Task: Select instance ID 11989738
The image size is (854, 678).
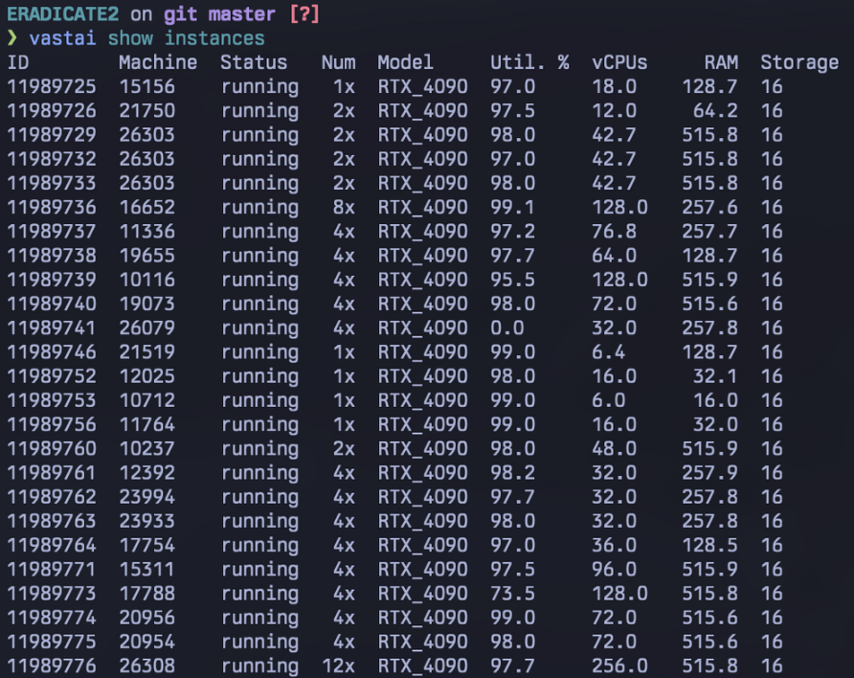Action: click(52, 256)
